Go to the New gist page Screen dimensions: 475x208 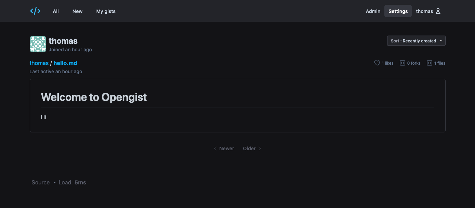pos(77,11)
